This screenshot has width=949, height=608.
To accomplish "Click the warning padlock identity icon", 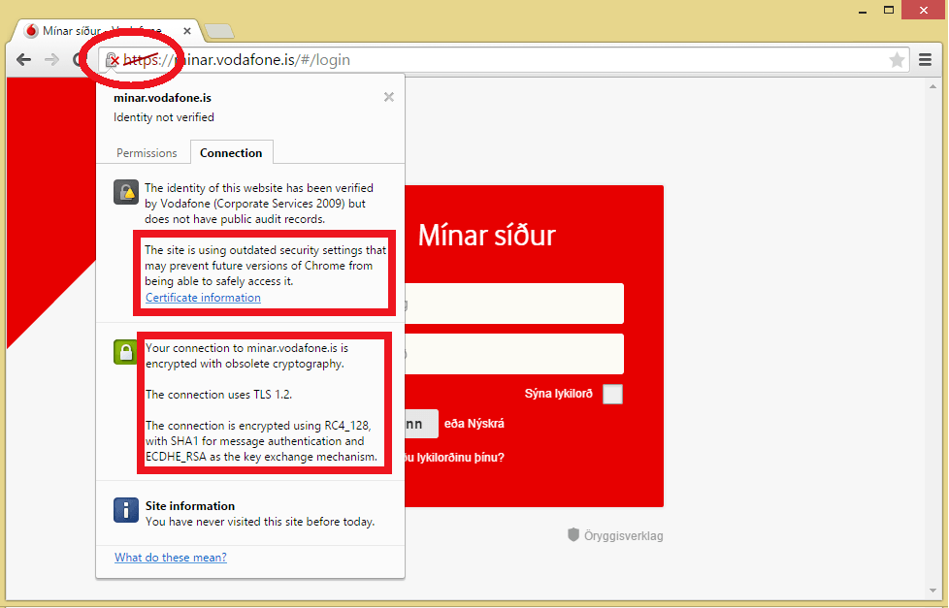I will pyautogui.click(x=126, y=192).
